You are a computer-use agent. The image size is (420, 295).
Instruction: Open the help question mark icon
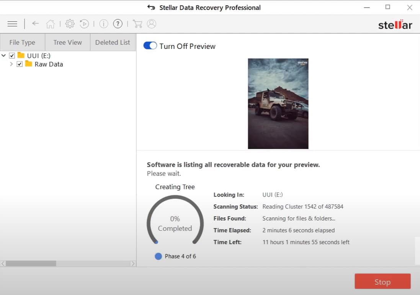tap(118, 24)
